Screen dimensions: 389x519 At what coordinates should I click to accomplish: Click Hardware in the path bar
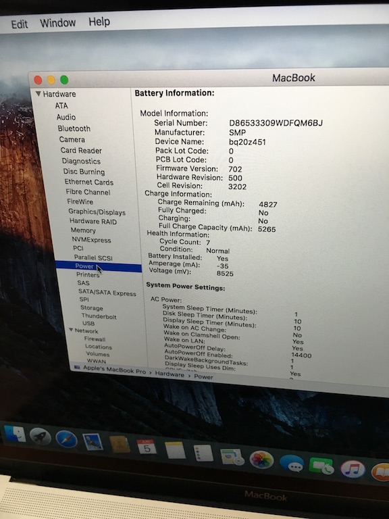(x=170, y=374)
